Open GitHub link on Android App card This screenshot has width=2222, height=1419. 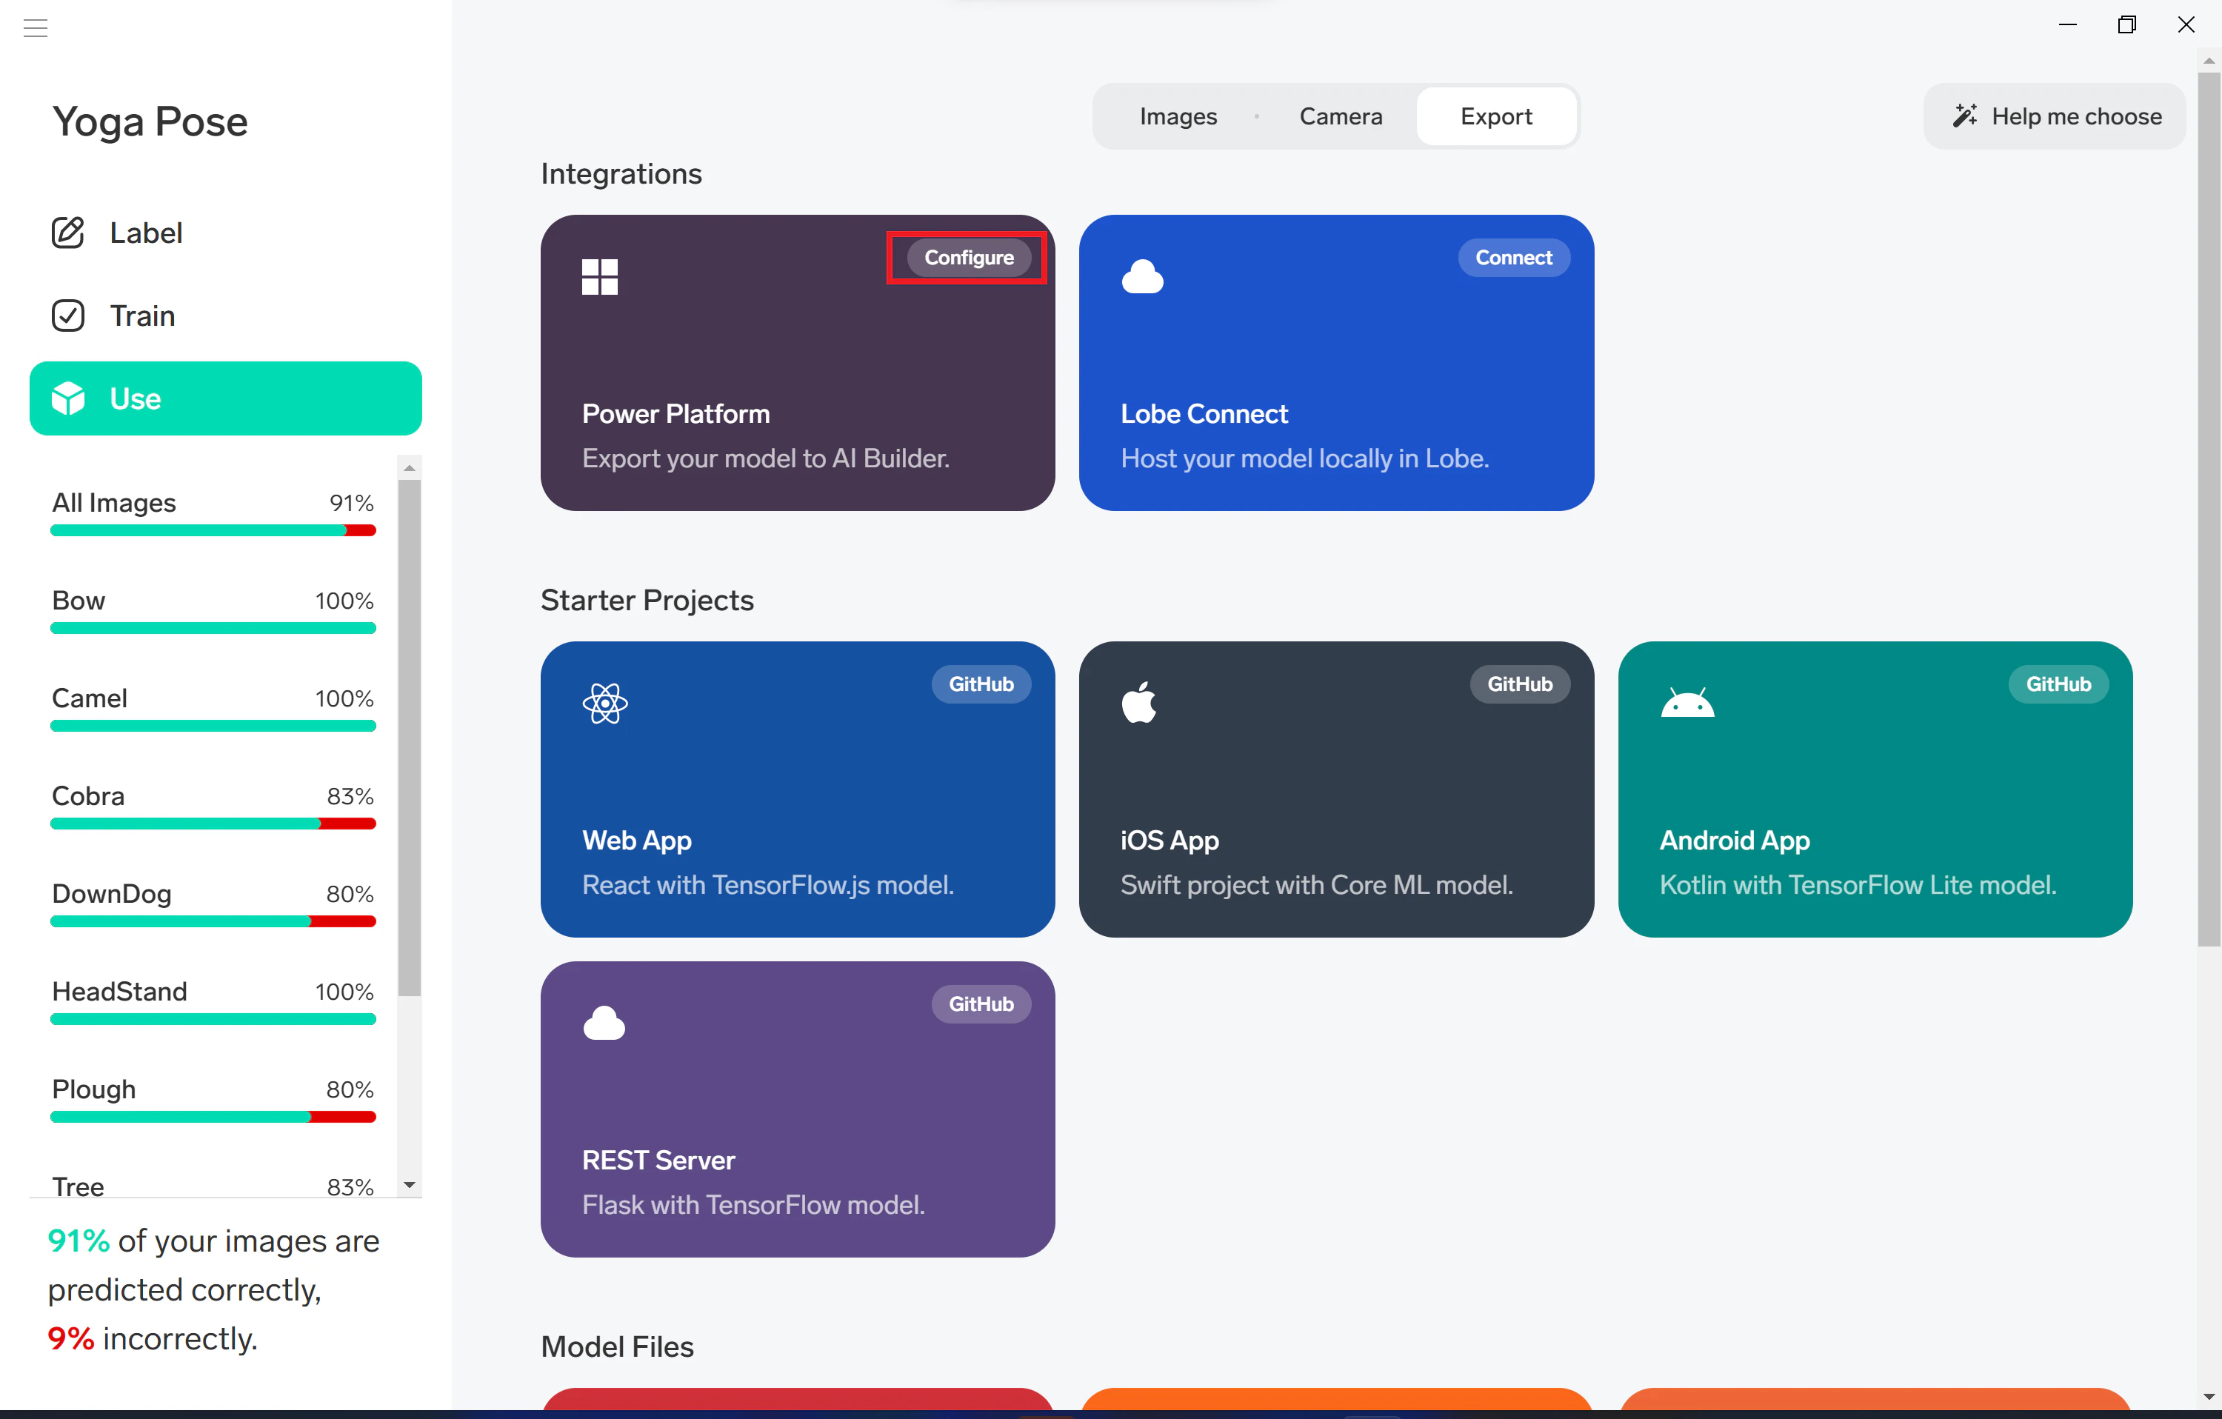coord(2058,684)
